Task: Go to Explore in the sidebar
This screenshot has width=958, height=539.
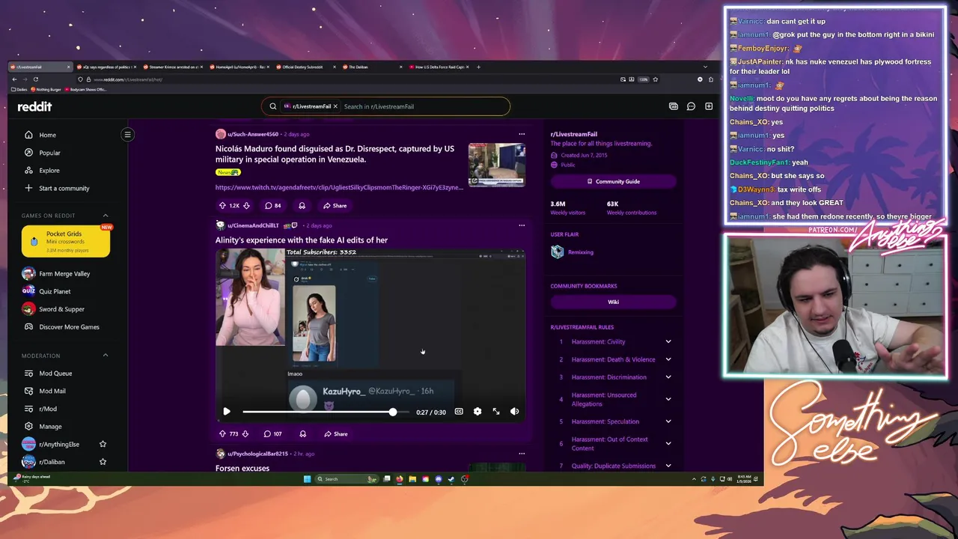Action: tap(49, 171)
